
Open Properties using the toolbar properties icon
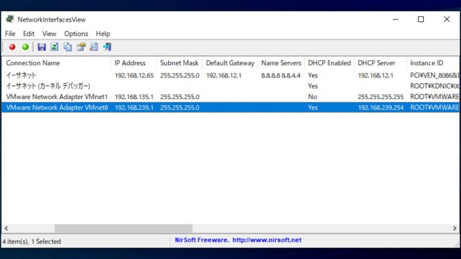pos(81,47)
